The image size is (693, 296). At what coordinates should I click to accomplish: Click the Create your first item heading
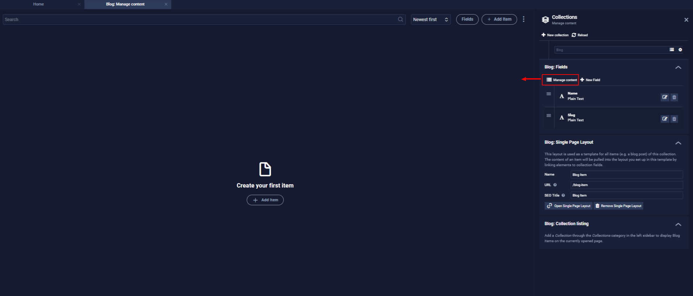point(265,185)
